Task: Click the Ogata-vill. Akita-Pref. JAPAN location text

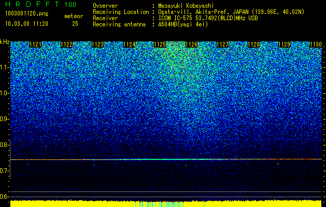Action: [x=231, y=12]
